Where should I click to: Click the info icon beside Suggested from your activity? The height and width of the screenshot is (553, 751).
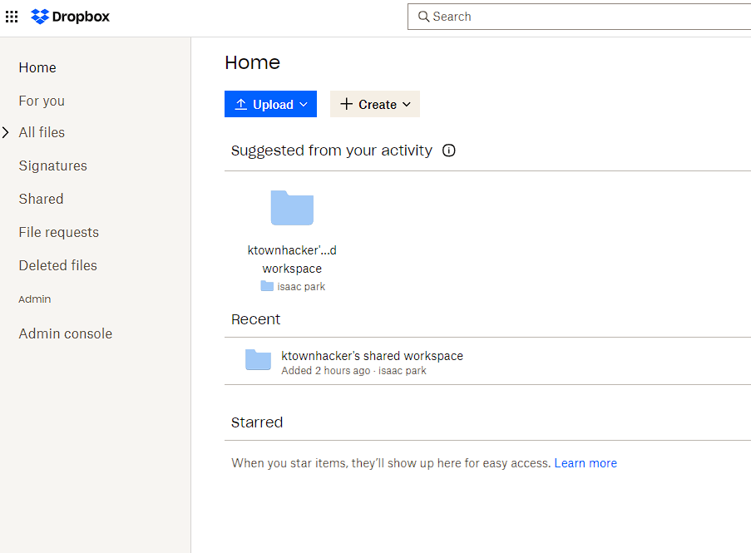coord(448,151)
